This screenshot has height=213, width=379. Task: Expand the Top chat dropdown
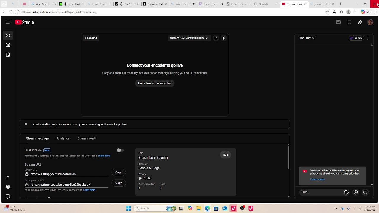[307, 38]
